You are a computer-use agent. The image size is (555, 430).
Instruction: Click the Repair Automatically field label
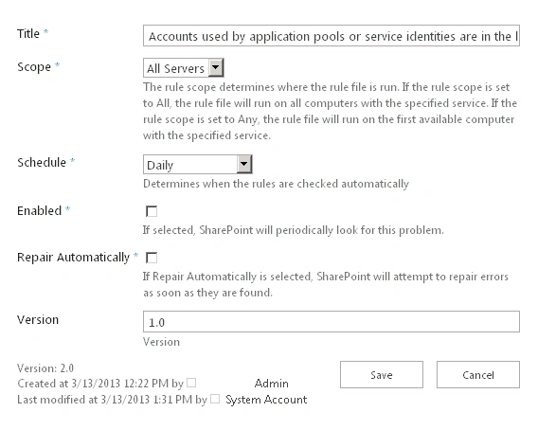click(73, 258)
